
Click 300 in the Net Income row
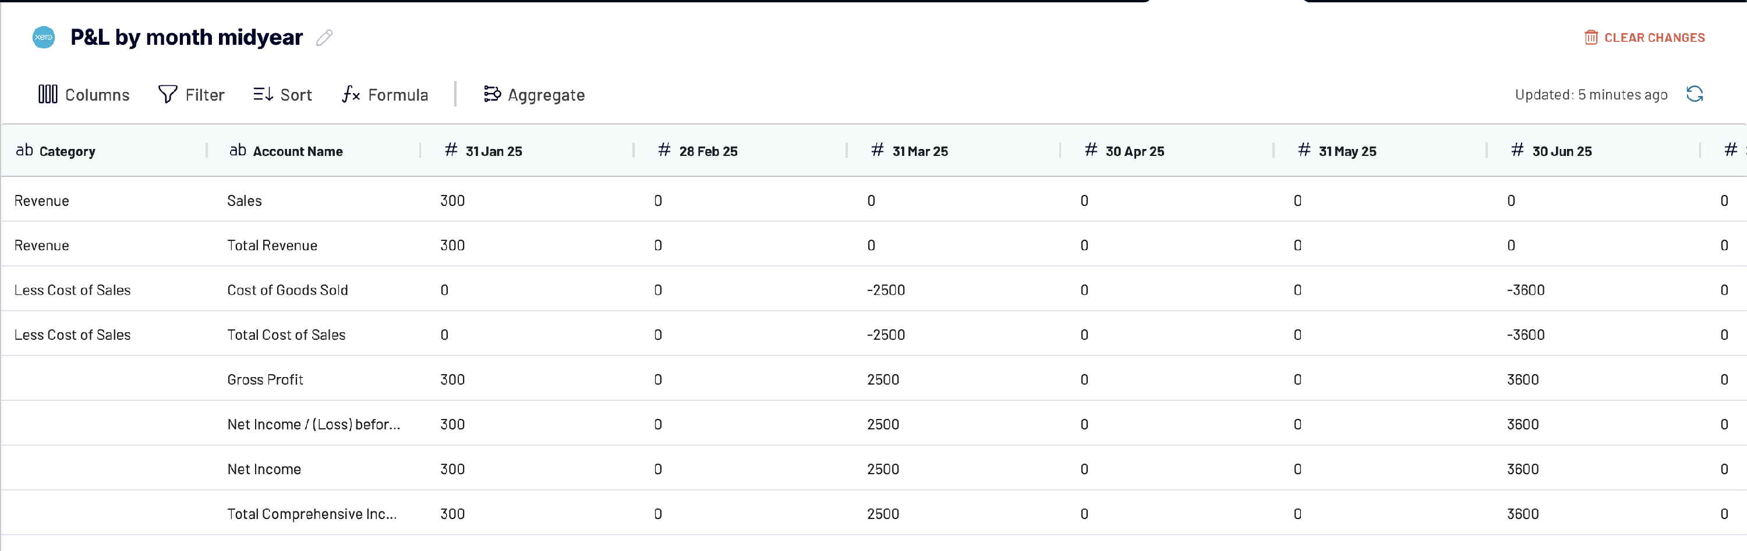[x=452, y=469]
